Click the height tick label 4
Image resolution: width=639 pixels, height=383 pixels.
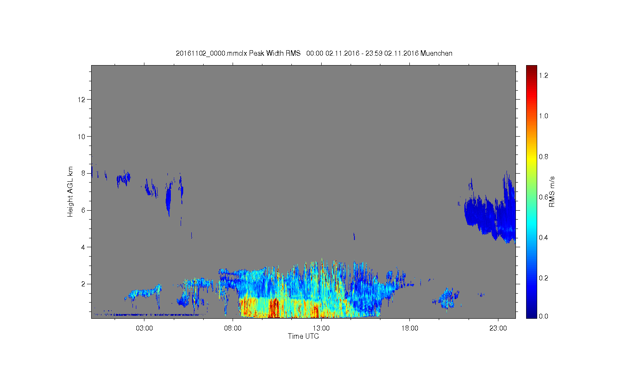(x=84, y=247)
